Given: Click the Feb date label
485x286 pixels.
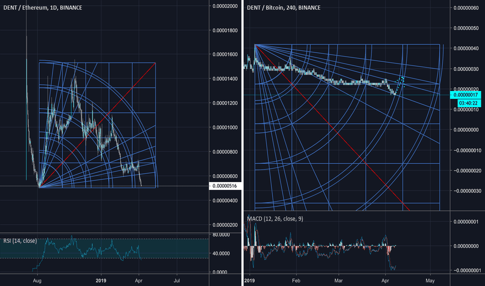Looking at the screenshot, I should click(x=296, y=281).
